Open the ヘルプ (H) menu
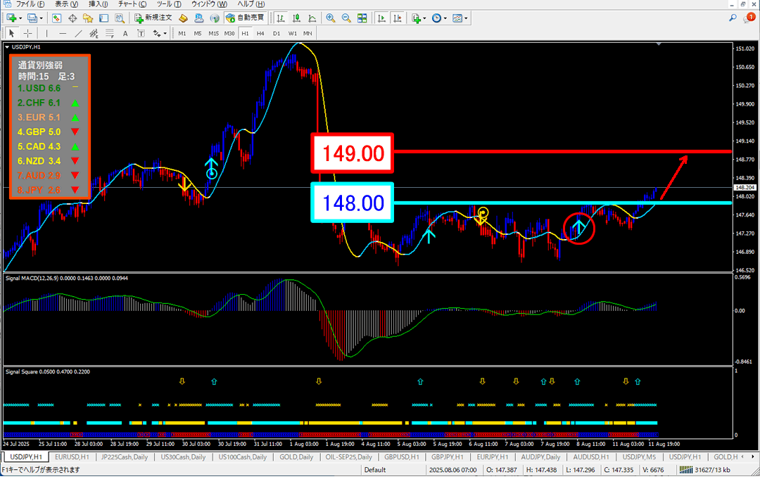Screen dimensions: 760x479 point(251,4)
